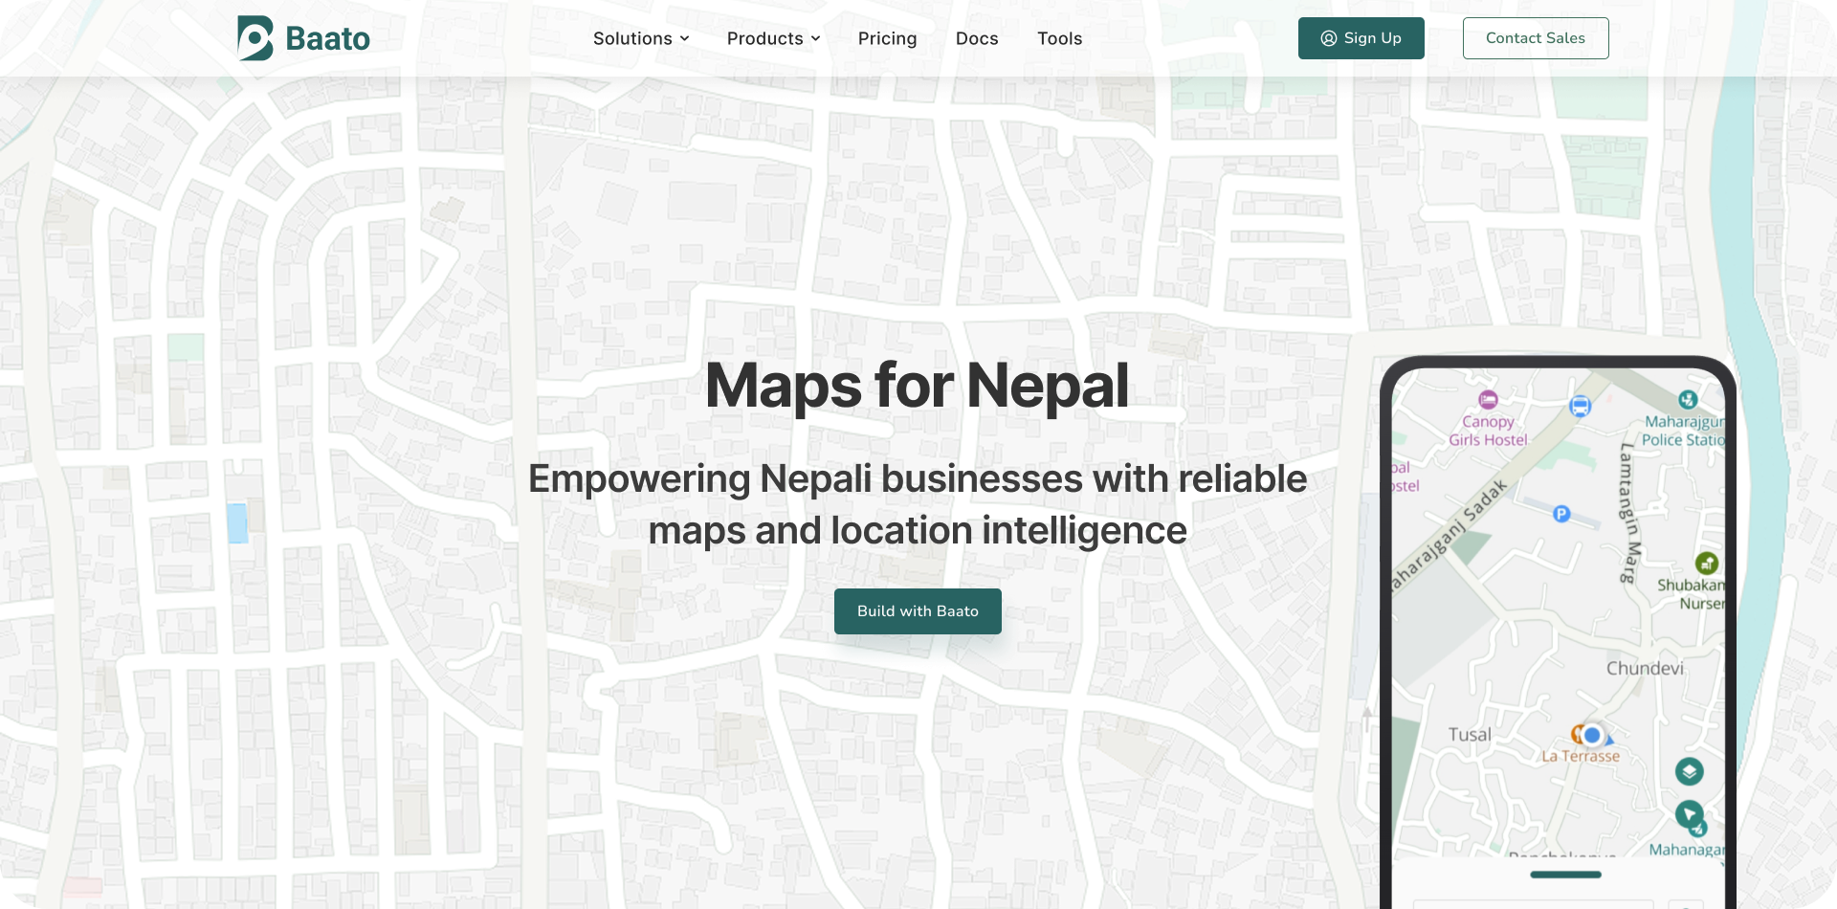Click the Build with Baato button
Viewport: 1837px width, 909px height.
click(x=918, y=611)
